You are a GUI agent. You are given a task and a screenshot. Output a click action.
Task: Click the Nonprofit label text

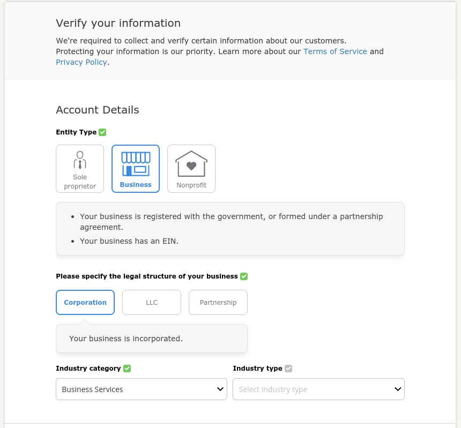[191, 185]
